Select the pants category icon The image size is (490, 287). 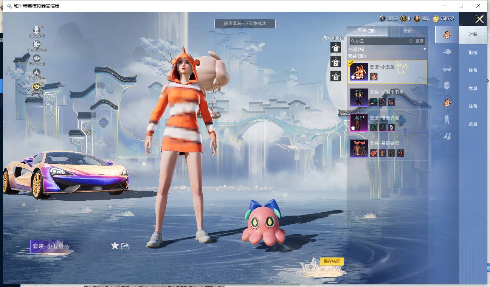pyautogui.click(x=447, y=120)
